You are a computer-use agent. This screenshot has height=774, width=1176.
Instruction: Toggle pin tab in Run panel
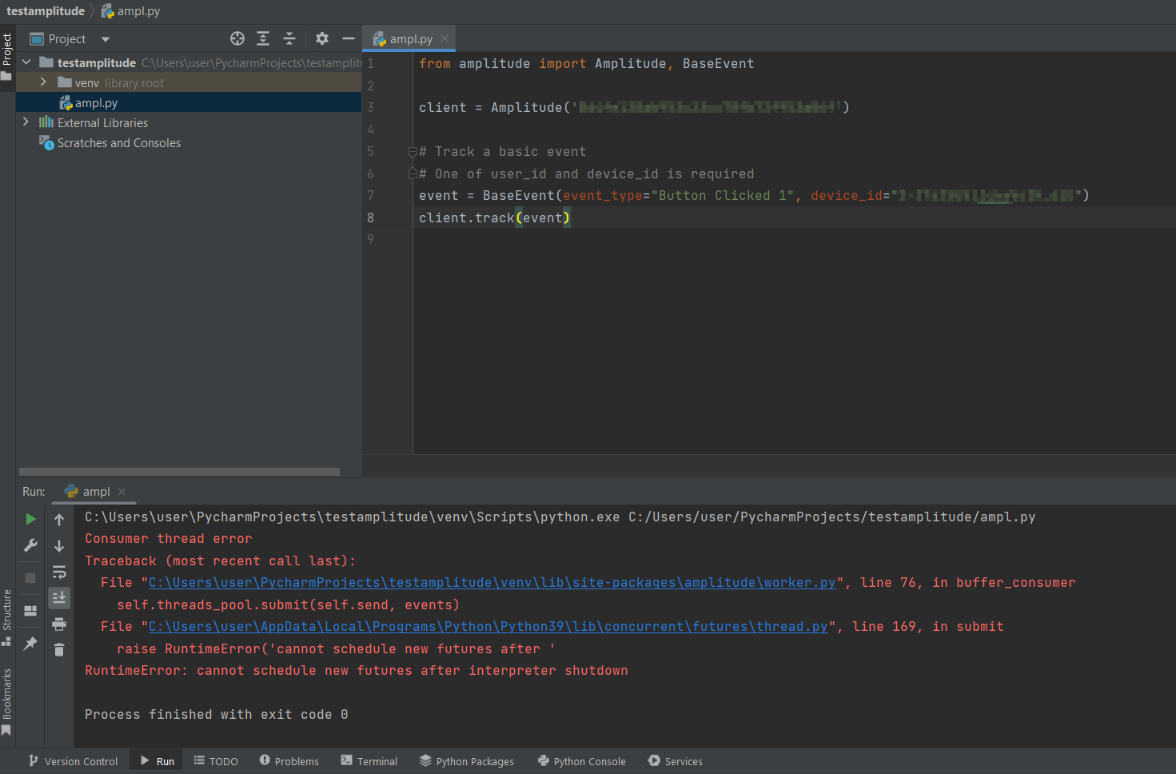pyautogui.click(x=30, y=643)
